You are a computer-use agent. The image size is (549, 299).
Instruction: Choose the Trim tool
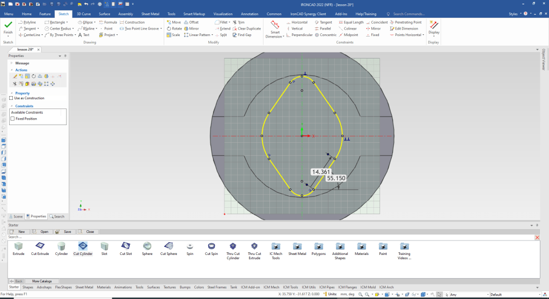238,22
